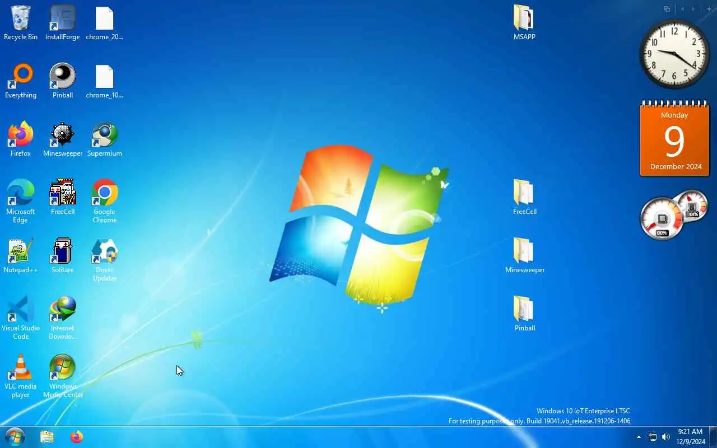Select the Recycle Bin desktop icon
Viewport: 717px width, 448px height.
coord(21,23)
